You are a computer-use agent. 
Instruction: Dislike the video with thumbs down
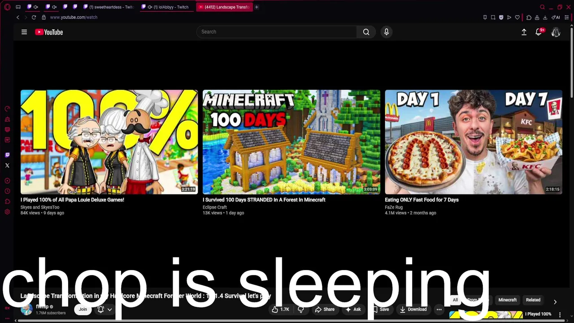301,309
